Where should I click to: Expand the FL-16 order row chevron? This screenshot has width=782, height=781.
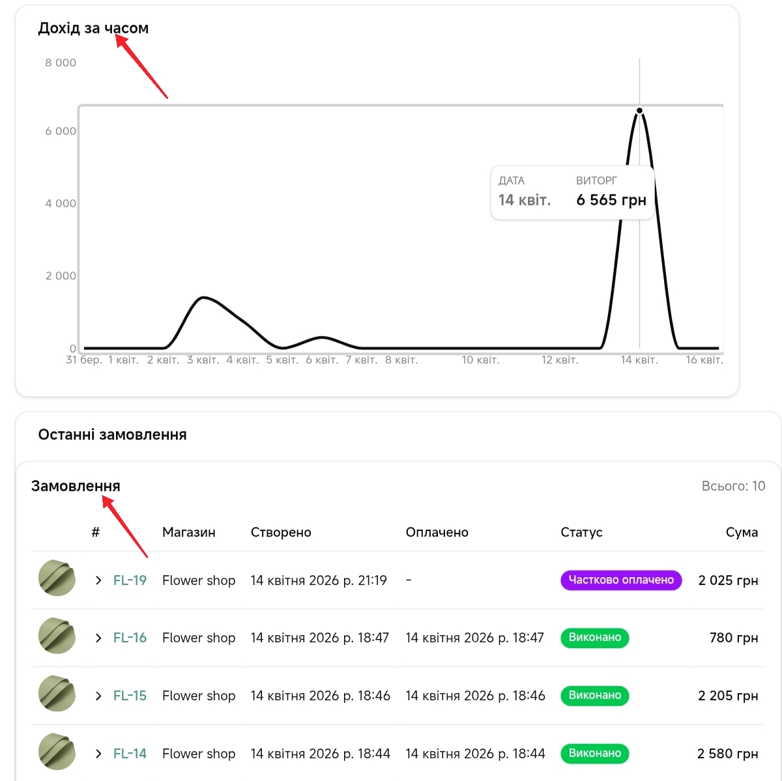pyautogui.click(x=98, y=638)
